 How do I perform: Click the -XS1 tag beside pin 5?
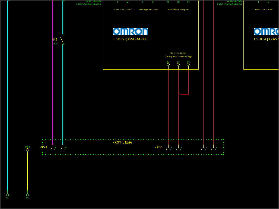[43, 147]
